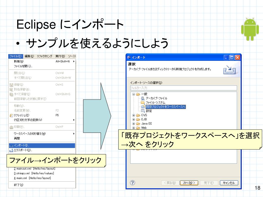263x197 pixels.
Task: Select ファイル・システム in import sources
Action: pyautogui.click(x=155, y=103)
